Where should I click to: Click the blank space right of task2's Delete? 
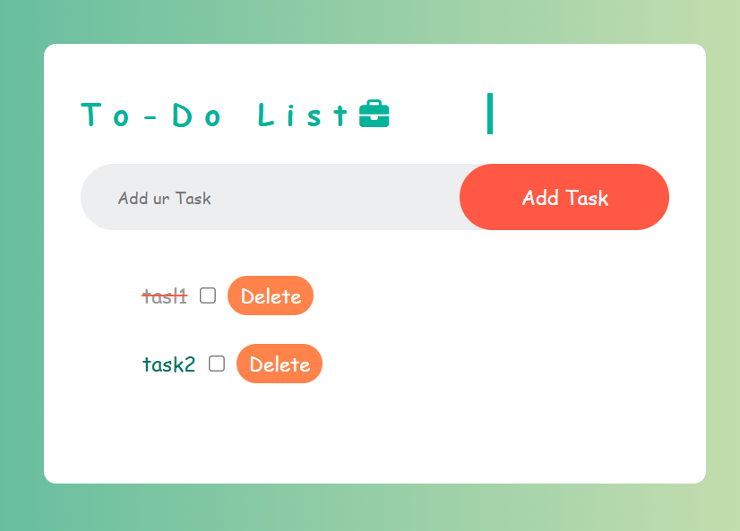click(x=493, y=364)
